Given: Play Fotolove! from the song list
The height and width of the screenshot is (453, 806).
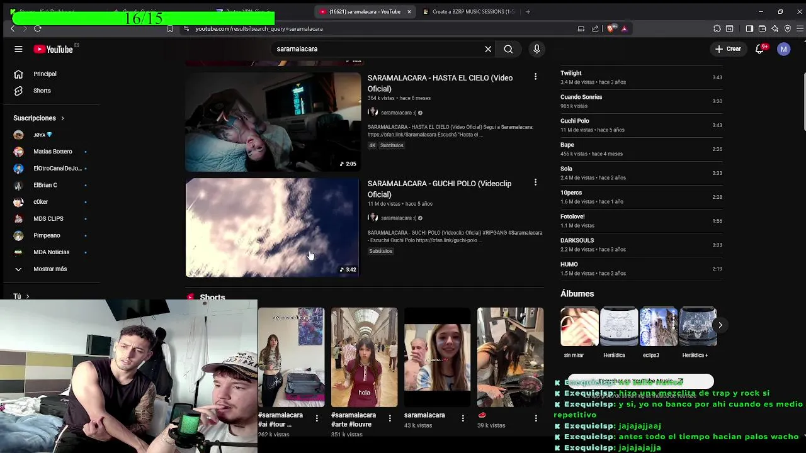Looking at the screenshot, I should (x=641, y=221).
